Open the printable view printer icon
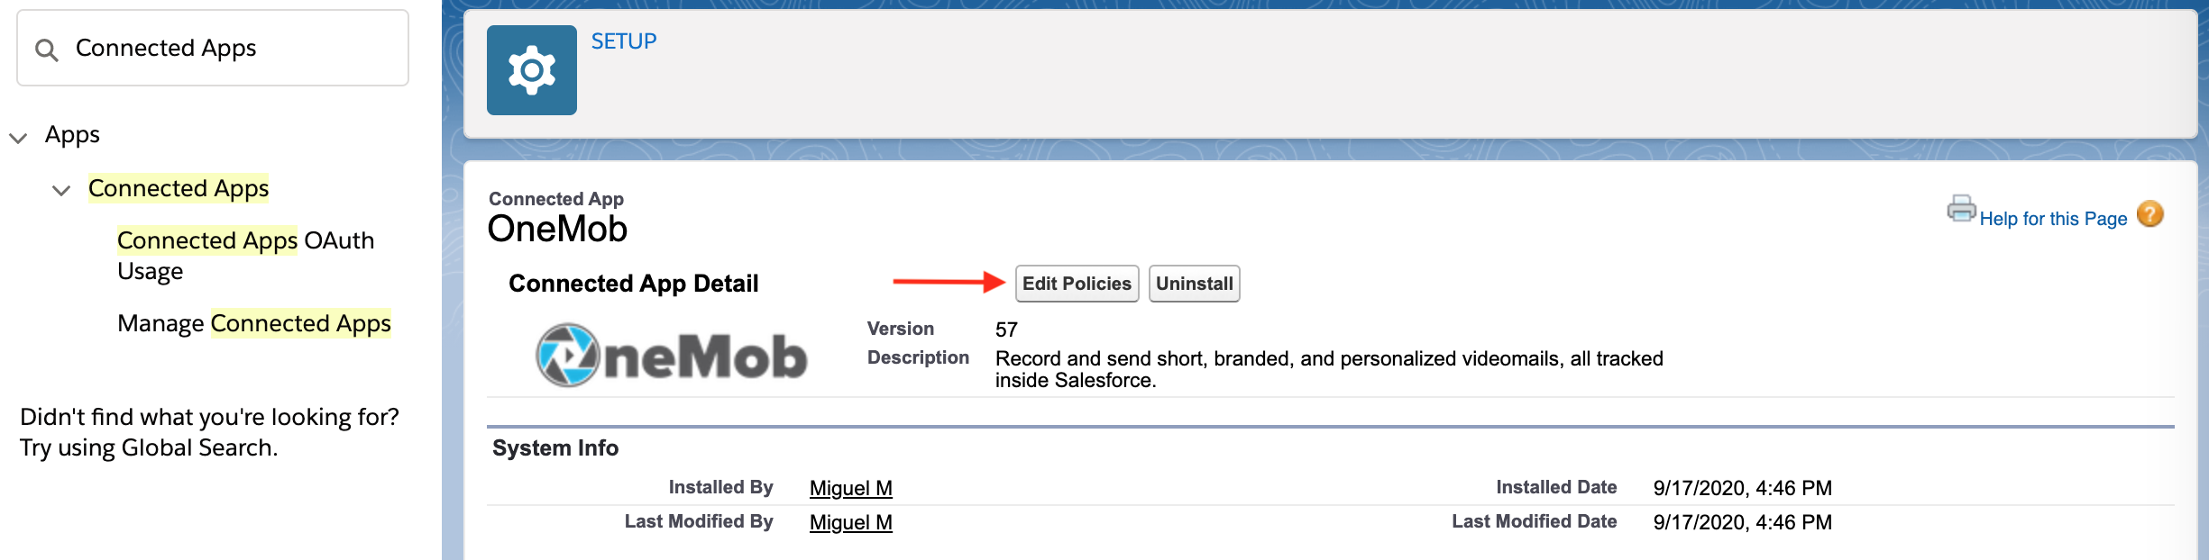 (x=1961, y=209)
